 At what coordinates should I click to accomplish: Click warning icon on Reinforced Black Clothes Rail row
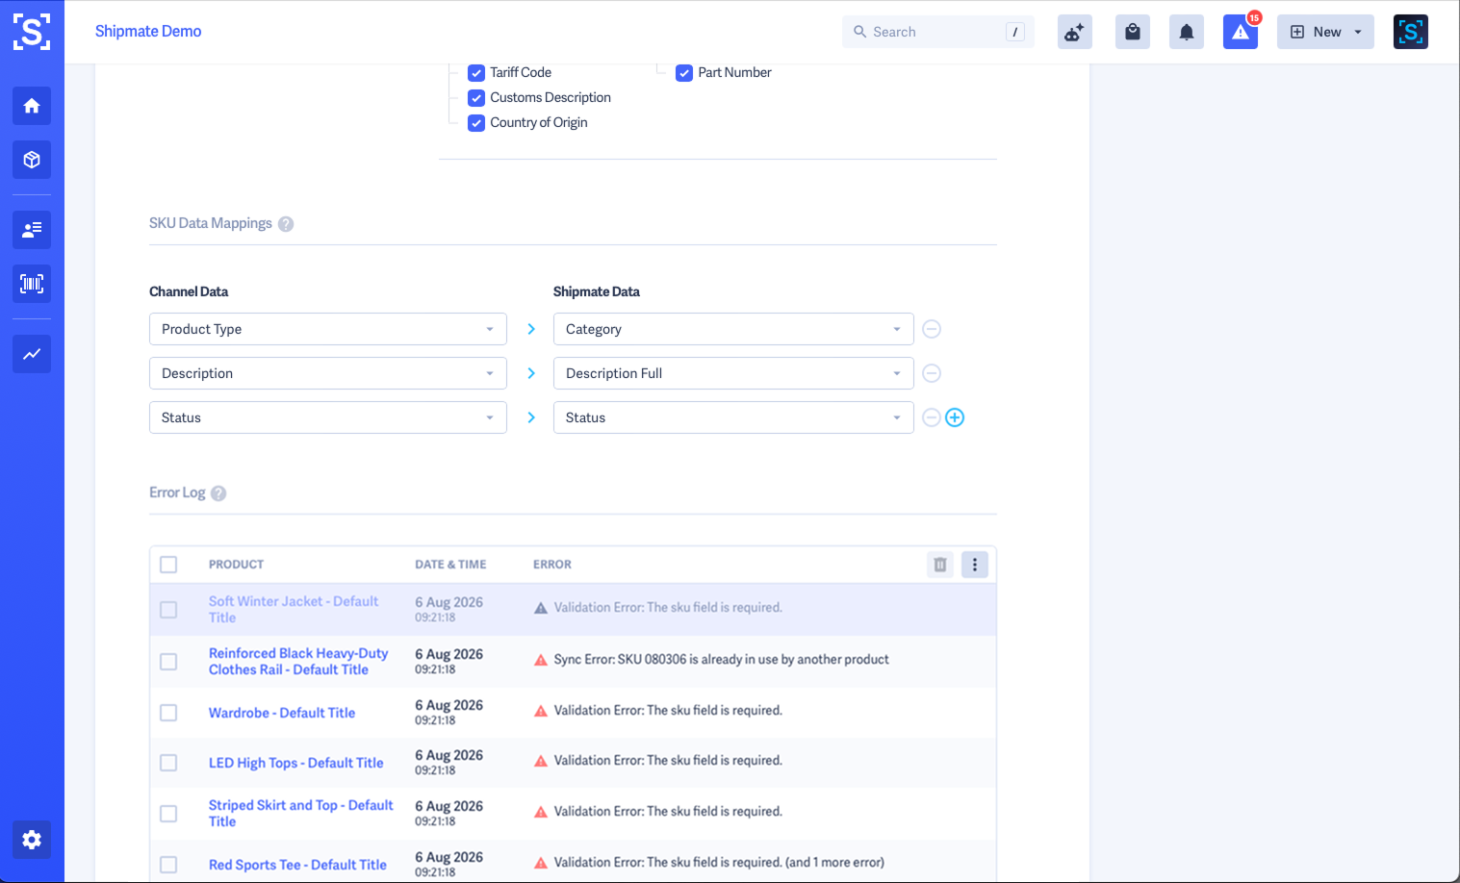[x=541, y=660]
